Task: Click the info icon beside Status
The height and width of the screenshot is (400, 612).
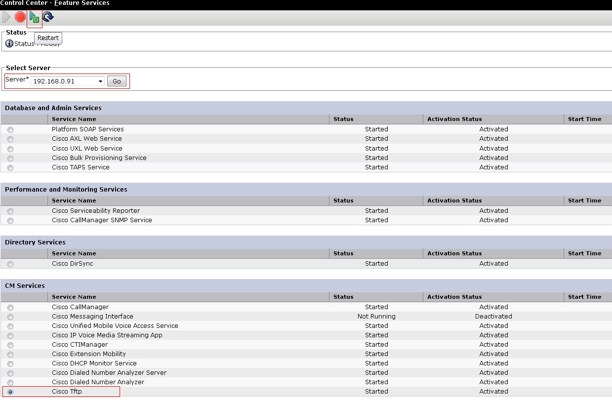Action: pos(9,43)
